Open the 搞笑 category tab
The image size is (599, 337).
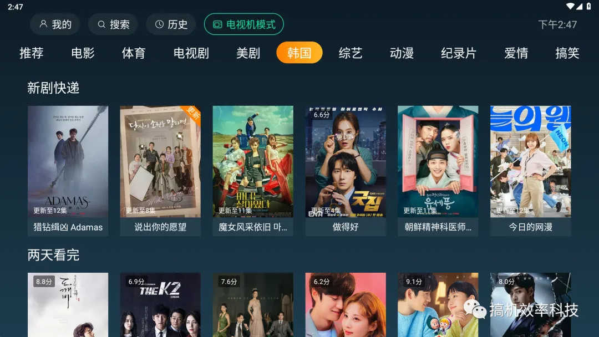pos(567,53)
